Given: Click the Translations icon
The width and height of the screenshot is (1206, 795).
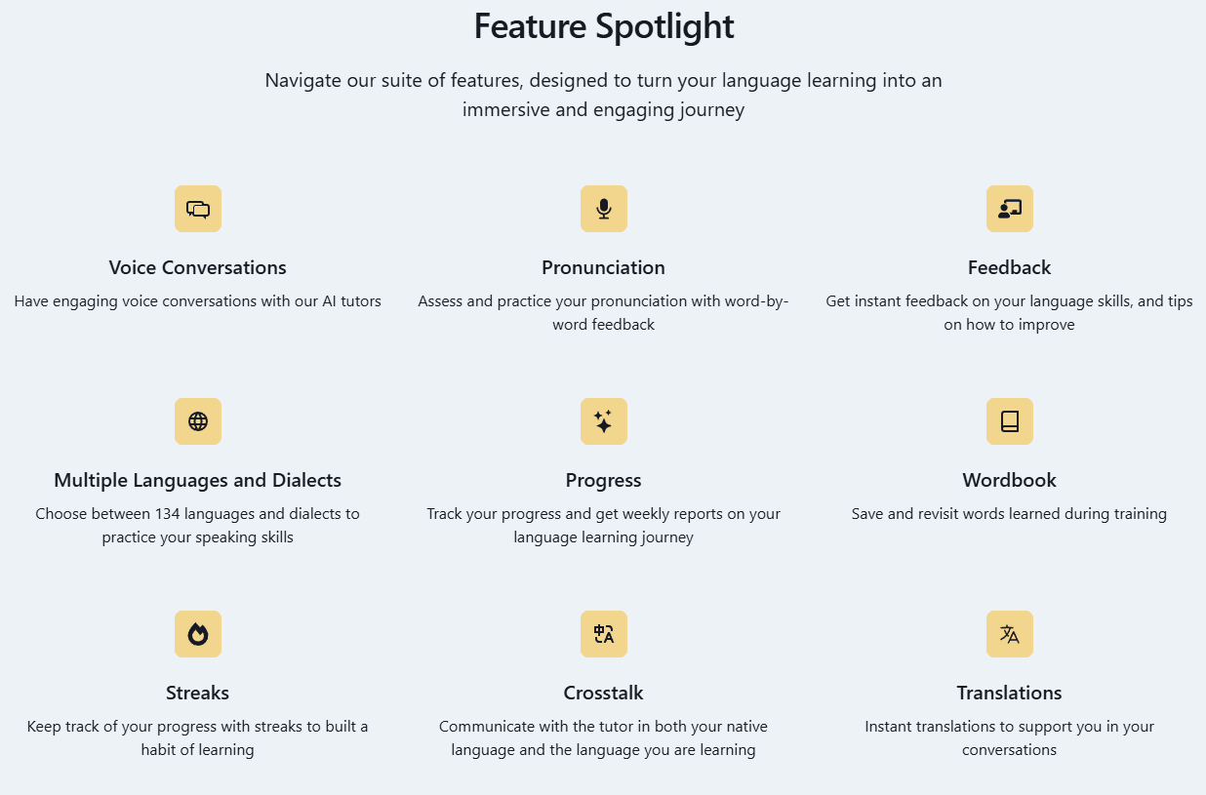Looking at the screenshot, I should tap(1010, 634).
